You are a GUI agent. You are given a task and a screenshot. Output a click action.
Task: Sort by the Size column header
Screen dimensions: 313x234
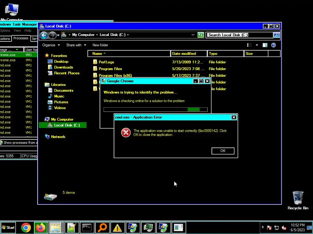click(x=256, y=54)
